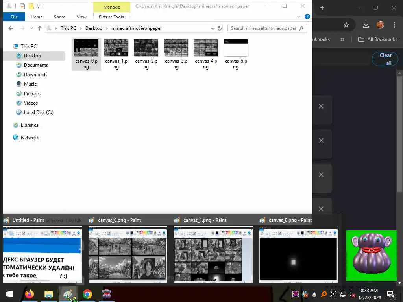
Task: Click the Manage contextual tab
Action: 111,7
